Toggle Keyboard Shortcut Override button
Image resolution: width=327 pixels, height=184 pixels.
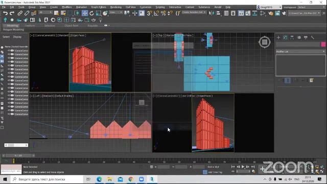tap(142, 13)
